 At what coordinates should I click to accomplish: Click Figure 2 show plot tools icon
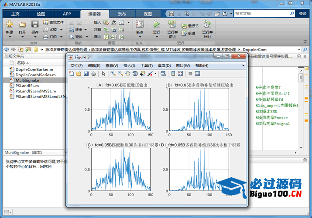[197, 74]
